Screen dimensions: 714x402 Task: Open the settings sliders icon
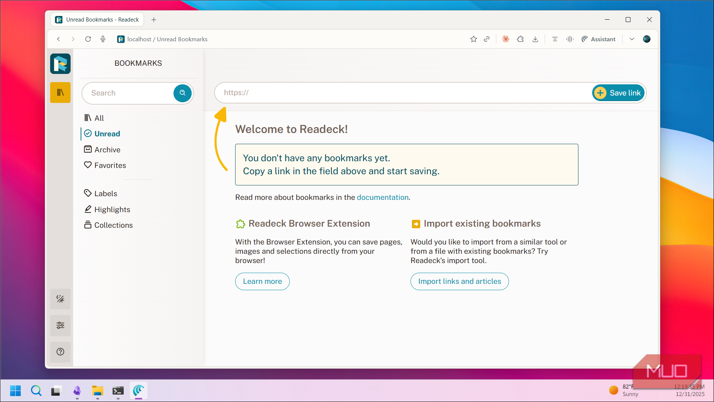click(60, 325)
